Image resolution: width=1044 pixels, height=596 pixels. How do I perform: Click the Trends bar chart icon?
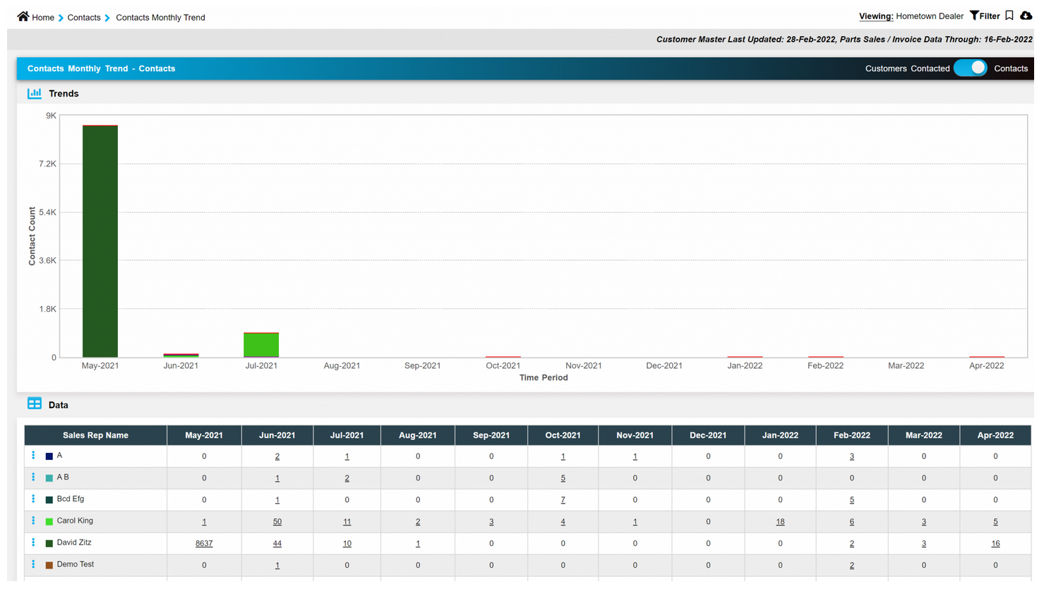34,93
